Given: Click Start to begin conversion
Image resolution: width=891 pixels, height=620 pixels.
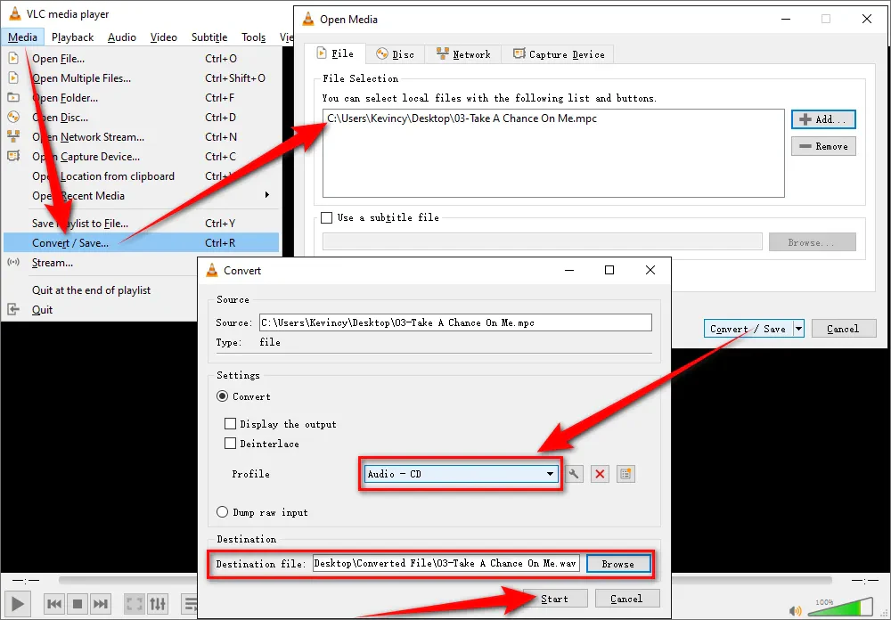Looking at the screenshot, I should pyautogui.click(x=554, y=599).
